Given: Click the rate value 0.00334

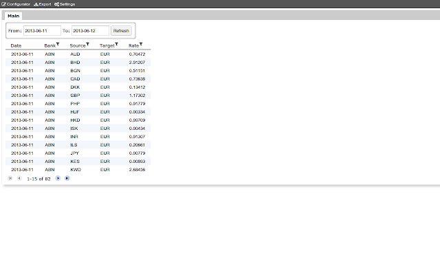Looking at the screenshot, I should click(137, 112).
